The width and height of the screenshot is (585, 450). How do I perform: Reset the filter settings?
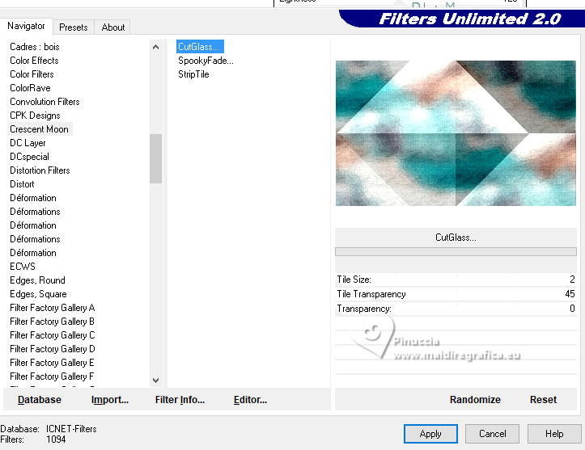pos(543,400)
